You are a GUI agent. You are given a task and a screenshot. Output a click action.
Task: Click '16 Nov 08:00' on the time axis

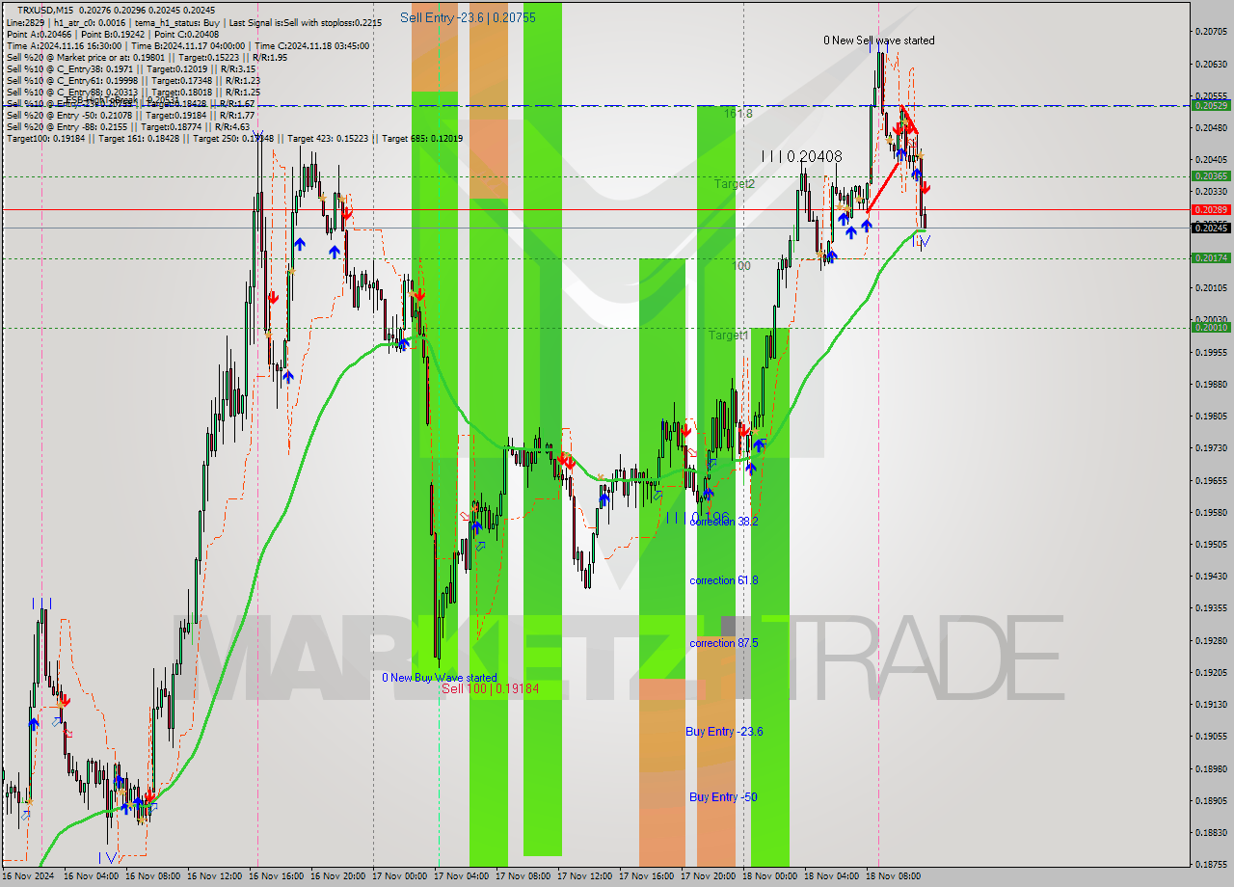tap(154, 876)
